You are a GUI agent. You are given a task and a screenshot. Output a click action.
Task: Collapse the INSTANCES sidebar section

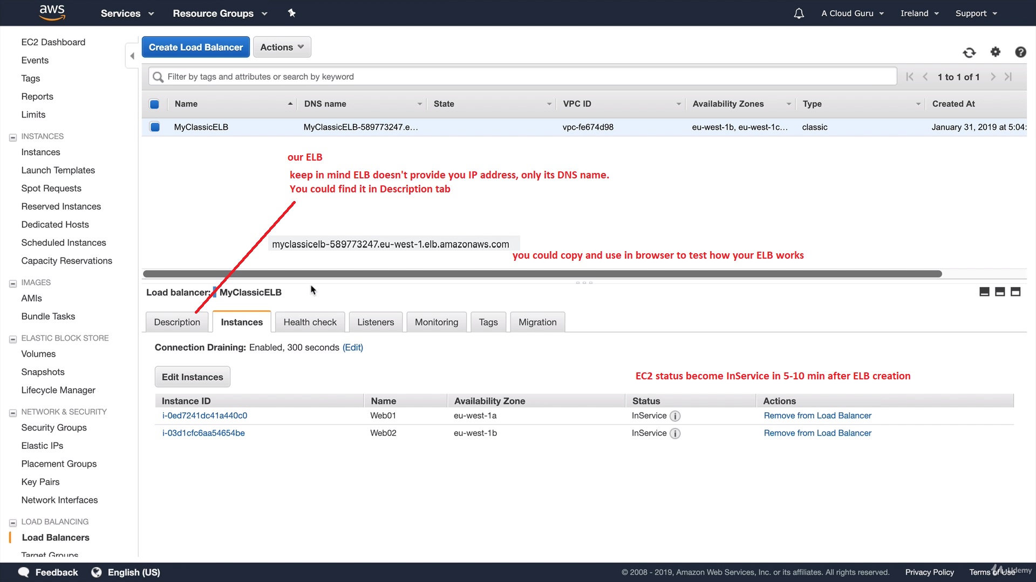coord(13,137)
